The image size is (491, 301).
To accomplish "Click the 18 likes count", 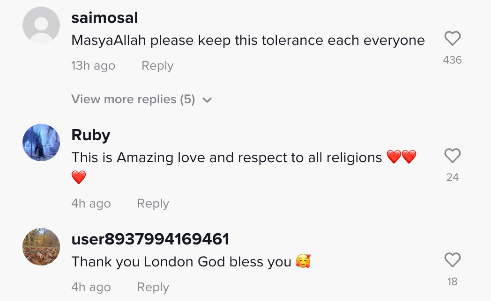I will pos(452,281).
